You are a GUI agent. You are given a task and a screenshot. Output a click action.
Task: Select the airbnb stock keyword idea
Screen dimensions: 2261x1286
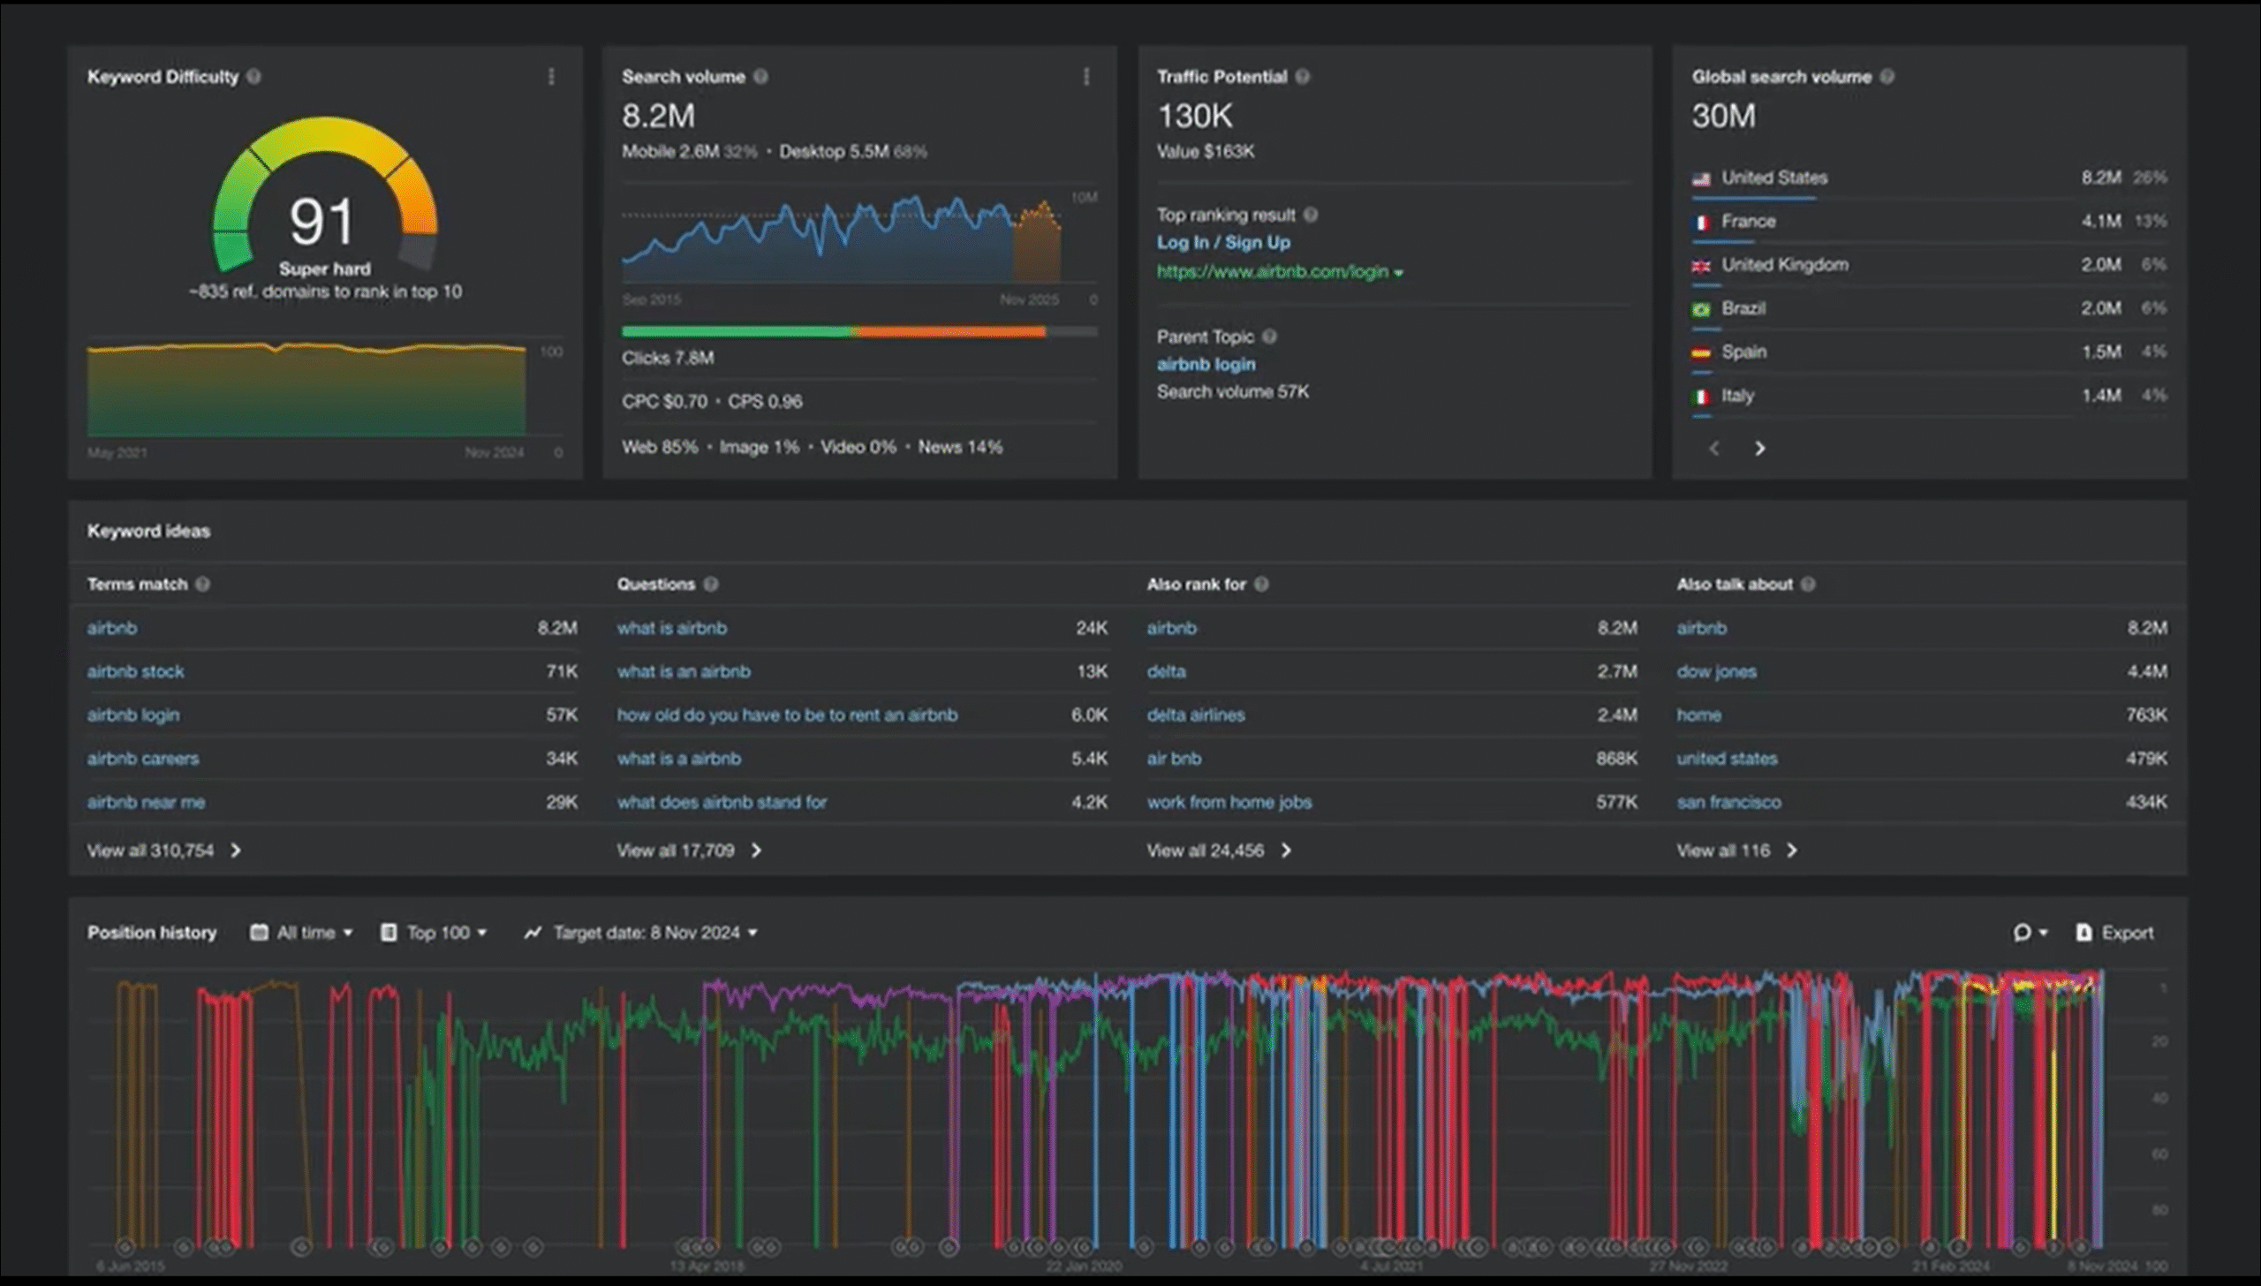tap(135, 671)
